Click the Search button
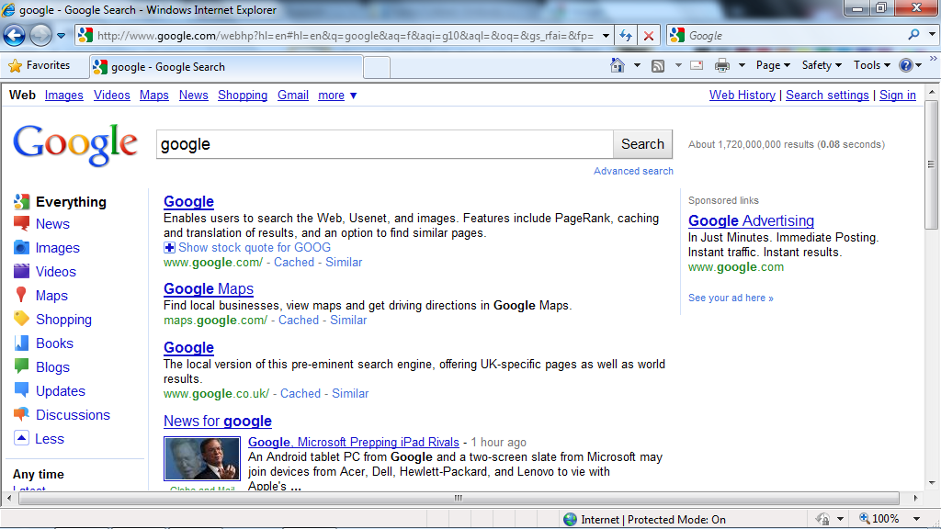The image size is (941, 529). click(642, 144)
